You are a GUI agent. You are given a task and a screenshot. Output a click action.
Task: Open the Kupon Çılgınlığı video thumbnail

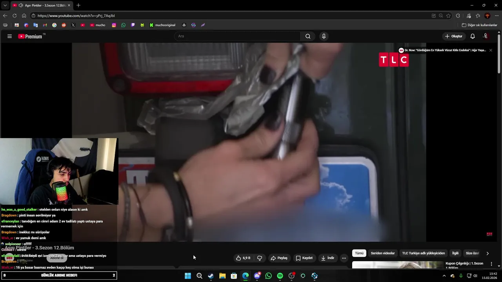pyautogui.click(x=397, y=265)
